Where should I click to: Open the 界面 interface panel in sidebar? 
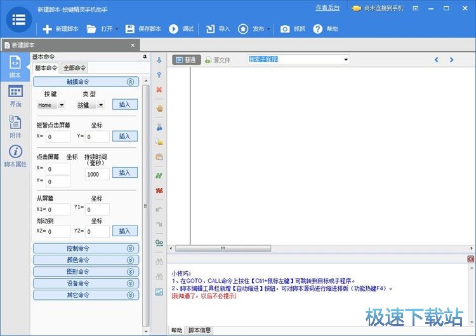[15, 97]
